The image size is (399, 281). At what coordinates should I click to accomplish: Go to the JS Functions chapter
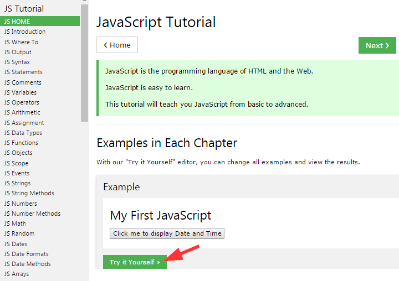pyautogui.click(x=21, y=143)
